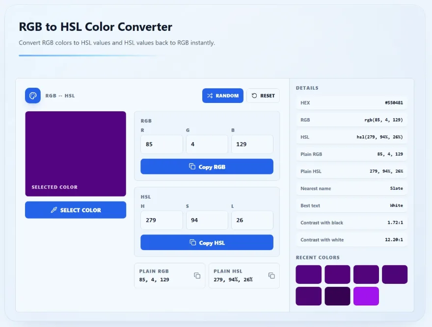Focus the H input showing 279
The width and height of the screenshot is (432, 327).
pos(162,220)
